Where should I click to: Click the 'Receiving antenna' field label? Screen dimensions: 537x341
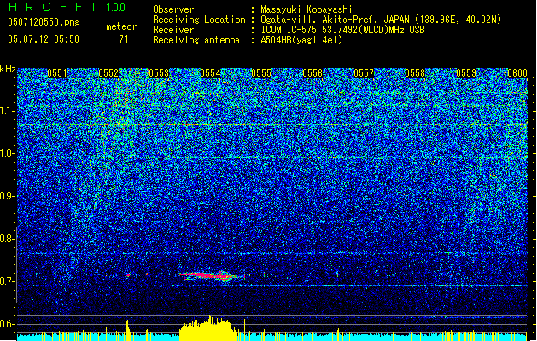click(196, 40)
